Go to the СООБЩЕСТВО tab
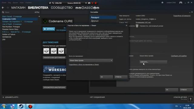Viewport: 194px width, 109px height. coord(62,8)
